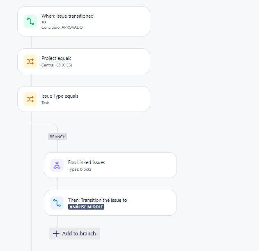Click the 'Add to branch' button text
Screen dimensions: 259x251
coord(79,234)
